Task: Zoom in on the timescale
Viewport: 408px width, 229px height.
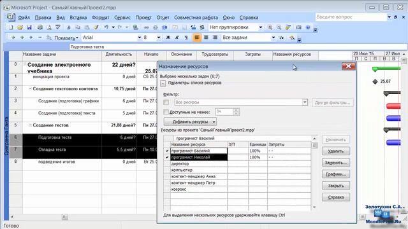Action: click(270, 27)
